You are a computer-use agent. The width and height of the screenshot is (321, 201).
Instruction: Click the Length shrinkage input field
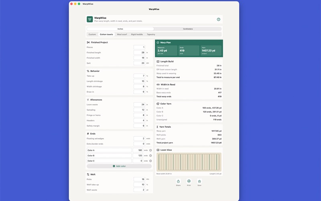(139, 82)
